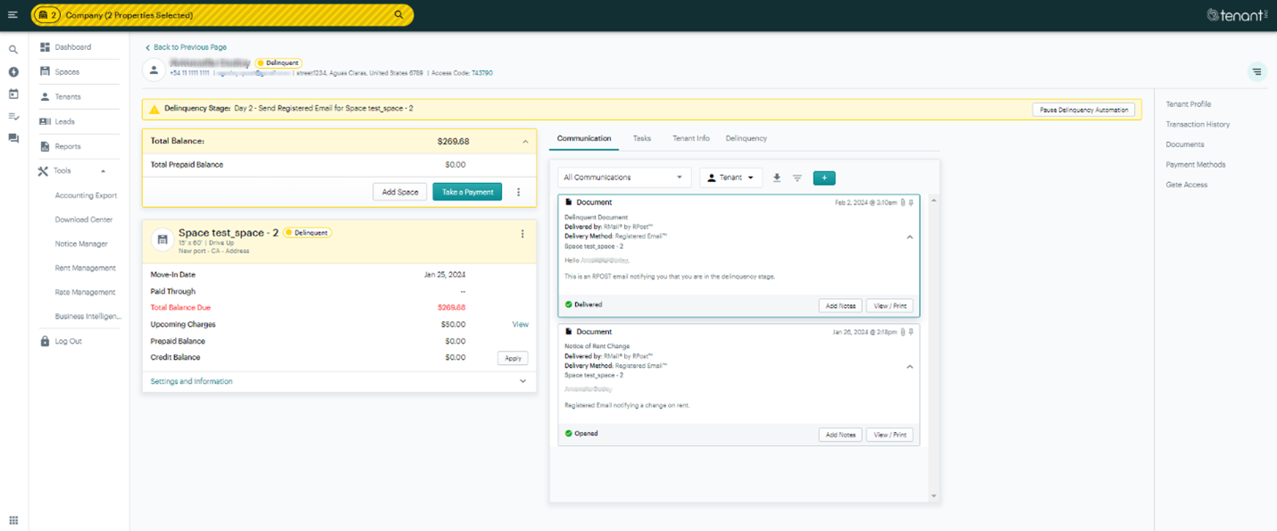Collapse the Tools menu in sidebar
The width and height of the screenshot is (1277, 531).
(103, 170)
